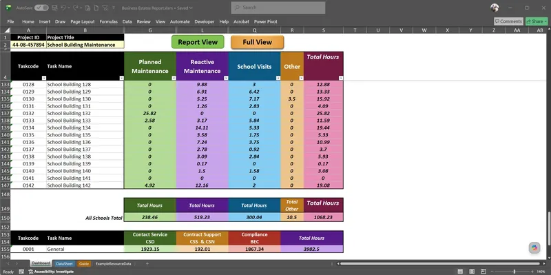Open the Total Hours column filter dropdown
Viewport: 551px width, 275px height.
point(341,78)
